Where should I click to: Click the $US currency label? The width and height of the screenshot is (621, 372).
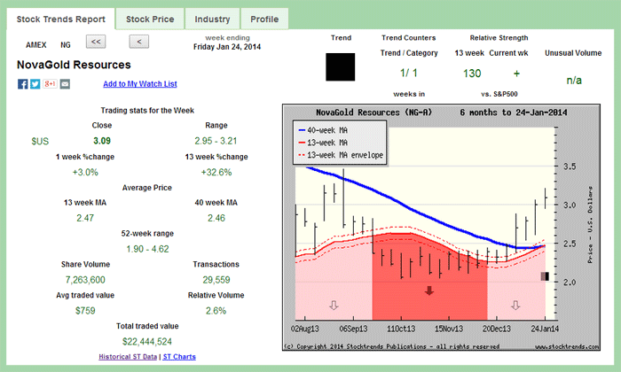click(40, 141)
